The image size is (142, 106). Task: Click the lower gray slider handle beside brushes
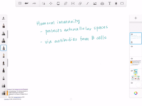(x=7, y=63)
